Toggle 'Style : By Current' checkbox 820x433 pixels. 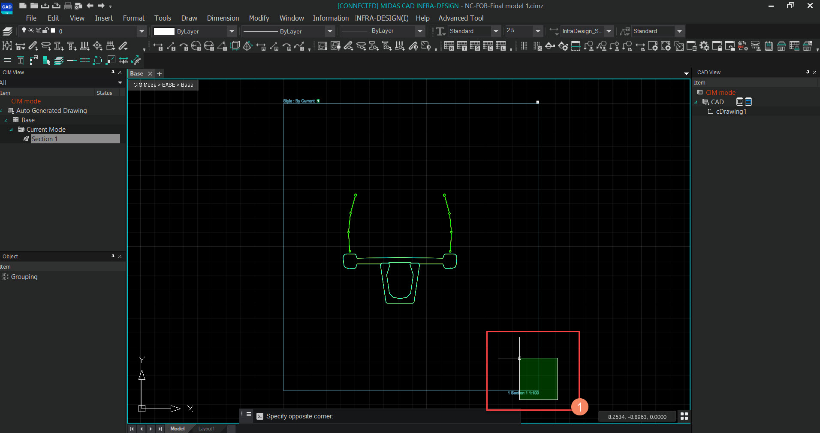pos(318,101)
